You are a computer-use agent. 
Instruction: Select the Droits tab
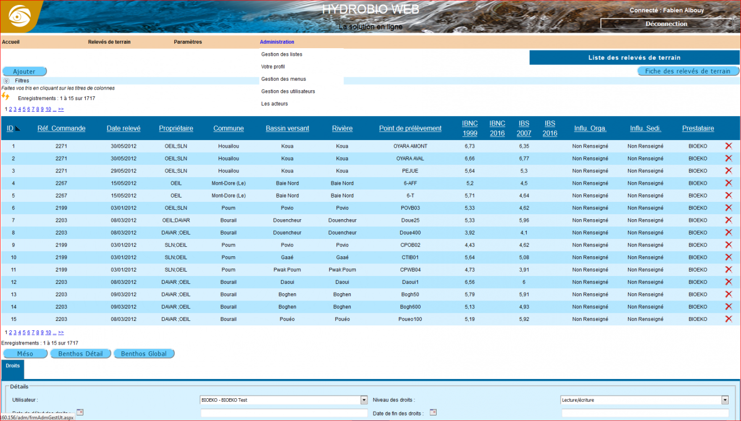[12, 366]
